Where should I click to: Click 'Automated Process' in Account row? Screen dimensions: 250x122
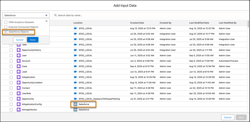228,61
